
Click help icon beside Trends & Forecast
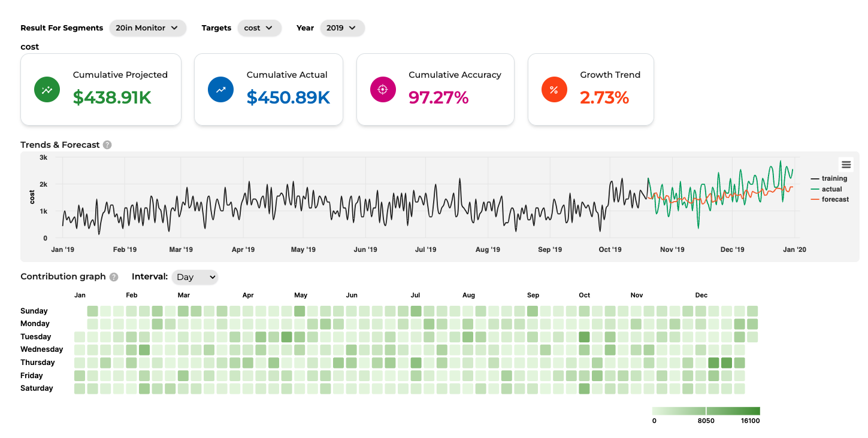point(107,145)
